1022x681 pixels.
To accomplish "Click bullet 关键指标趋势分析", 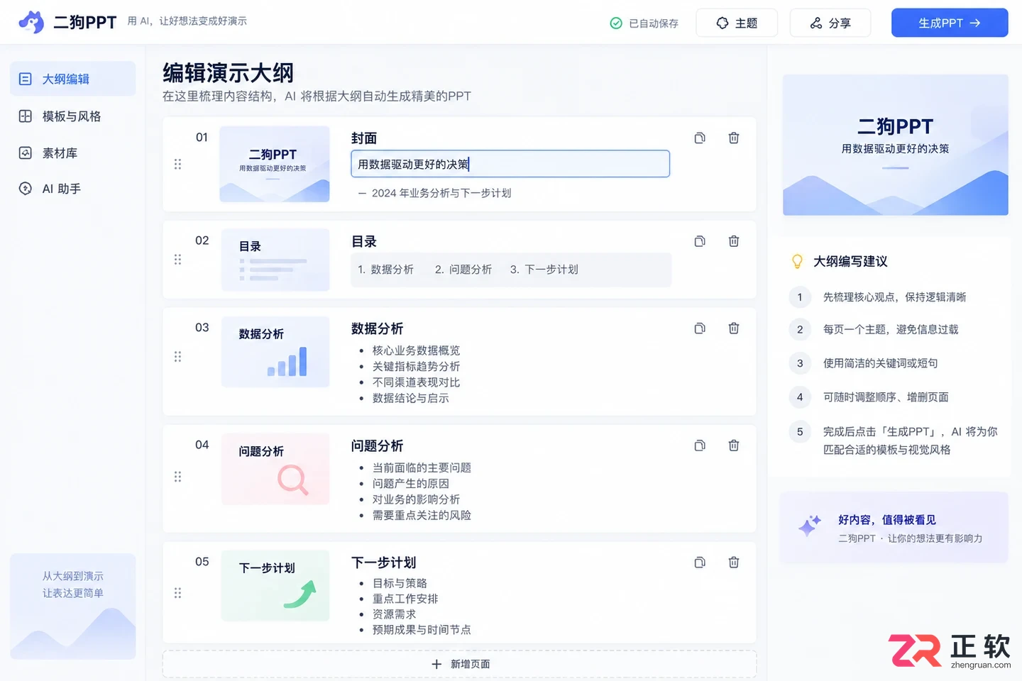I will [x=416, y=366].
